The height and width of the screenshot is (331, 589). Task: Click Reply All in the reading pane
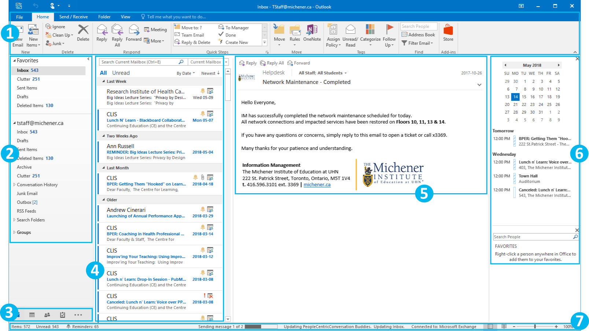click(272, 63)
